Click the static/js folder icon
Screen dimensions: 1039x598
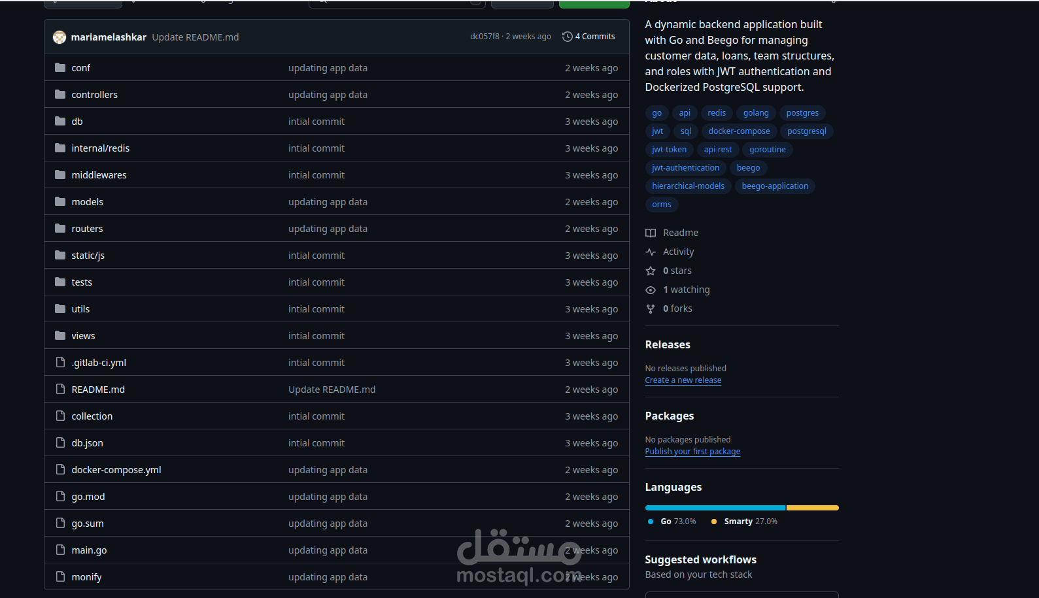(x=60, y=255)
